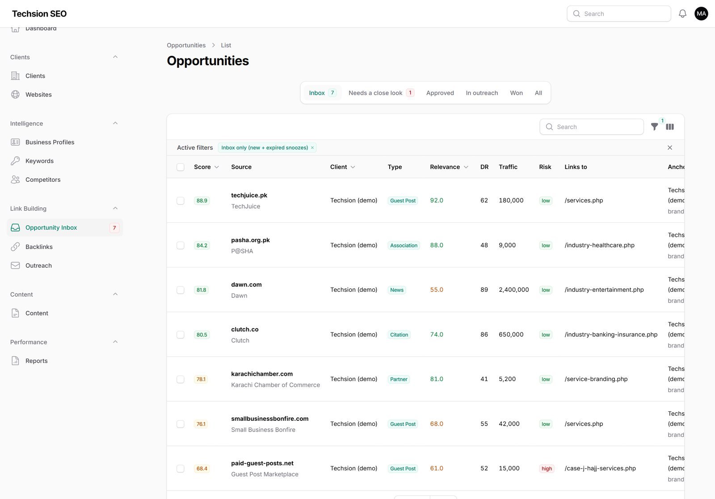Viewport: 715px width, 499px height.
Task: Select the pasha.org.pk row checkbox
Action: click(181, 245)
